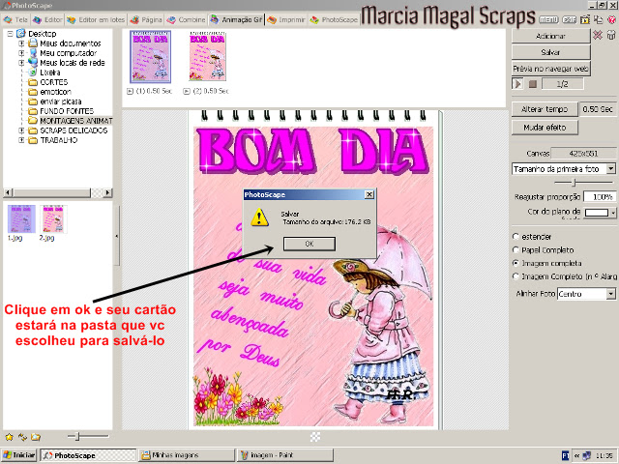Screen dimensions: 619x464
Task: Click the Reajustar proporção 100% field
Action: 600,196
